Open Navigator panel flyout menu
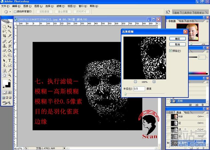The image size is (210, 150). 208,21
